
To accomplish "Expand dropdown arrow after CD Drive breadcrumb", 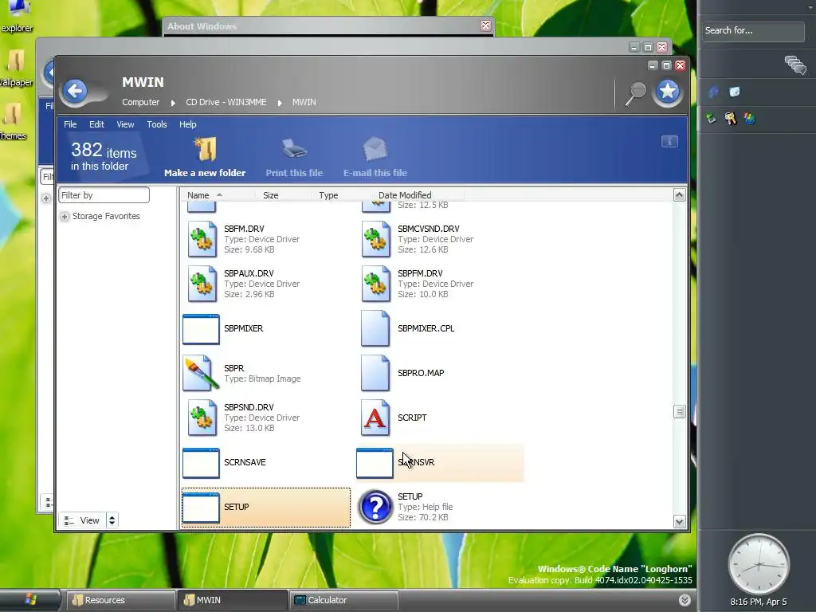I will [280, 103].
